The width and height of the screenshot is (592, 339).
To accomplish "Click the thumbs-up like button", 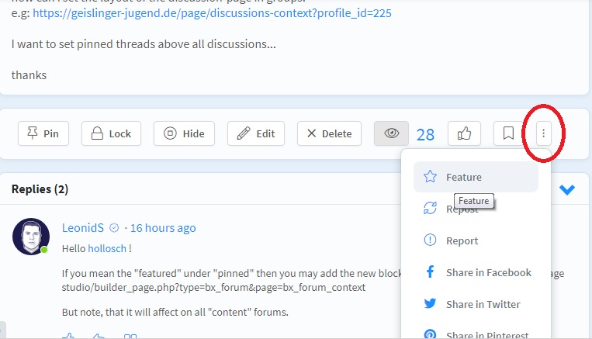I will click(464, 133).
